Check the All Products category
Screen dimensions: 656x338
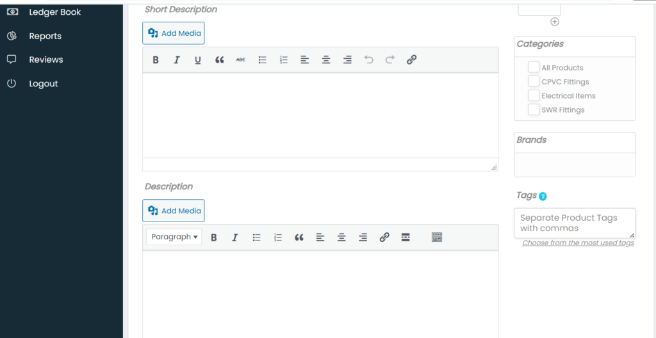(534, 67)
